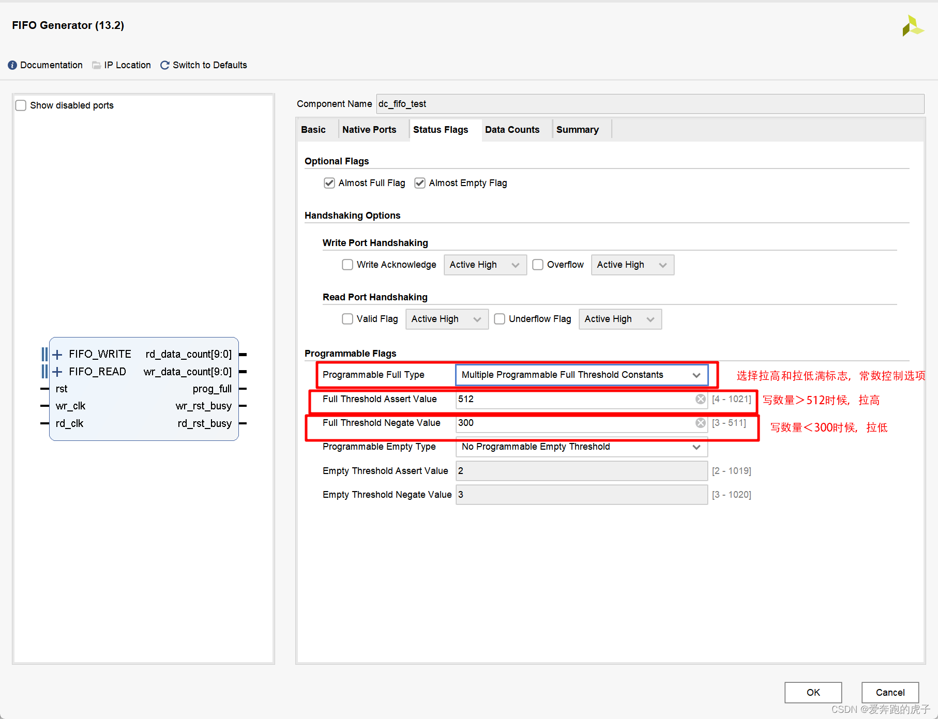Switch to the Native Ports tab
938x719 pixels.
[x=369, y=130]
